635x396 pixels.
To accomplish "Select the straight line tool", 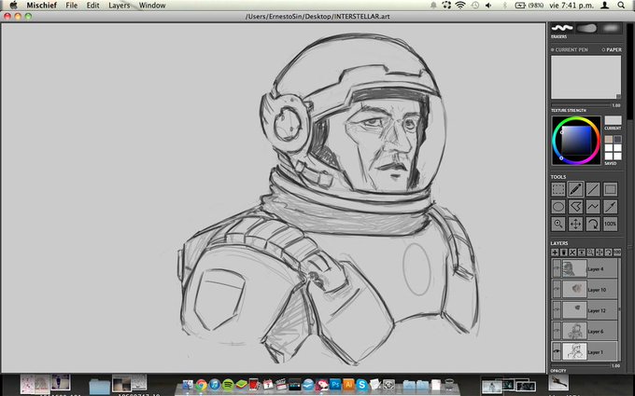I will tap(593, 189).
